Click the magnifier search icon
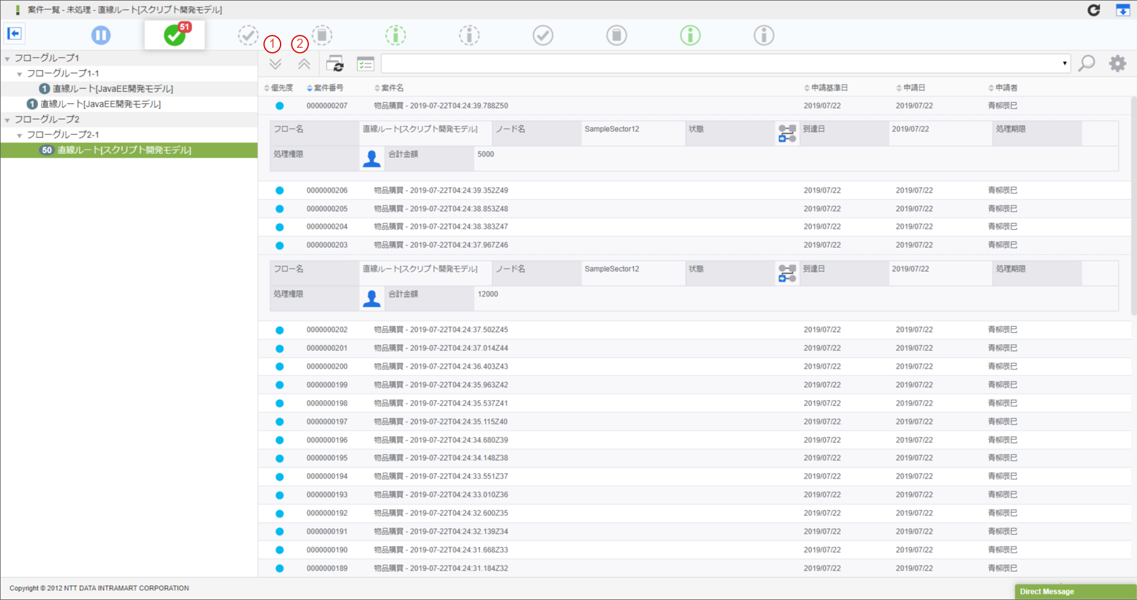 tap(1087, 63)
